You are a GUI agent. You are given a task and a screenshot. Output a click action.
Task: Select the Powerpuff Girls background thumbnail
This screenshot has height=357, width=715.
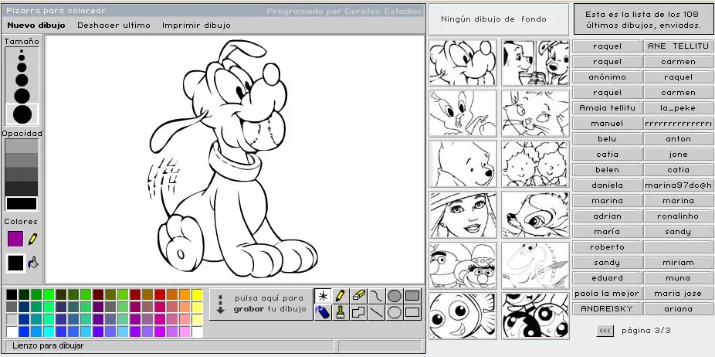535,316
